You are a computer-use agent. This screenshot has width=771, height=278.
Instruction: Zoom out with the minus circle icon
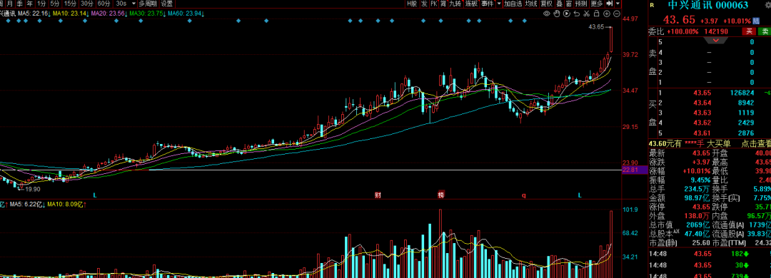tap(617, 14)
